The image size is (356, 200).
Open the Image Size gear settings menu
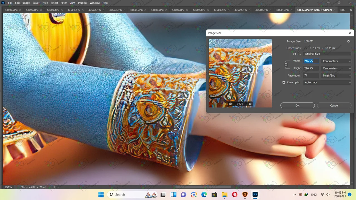click(348, 41)
